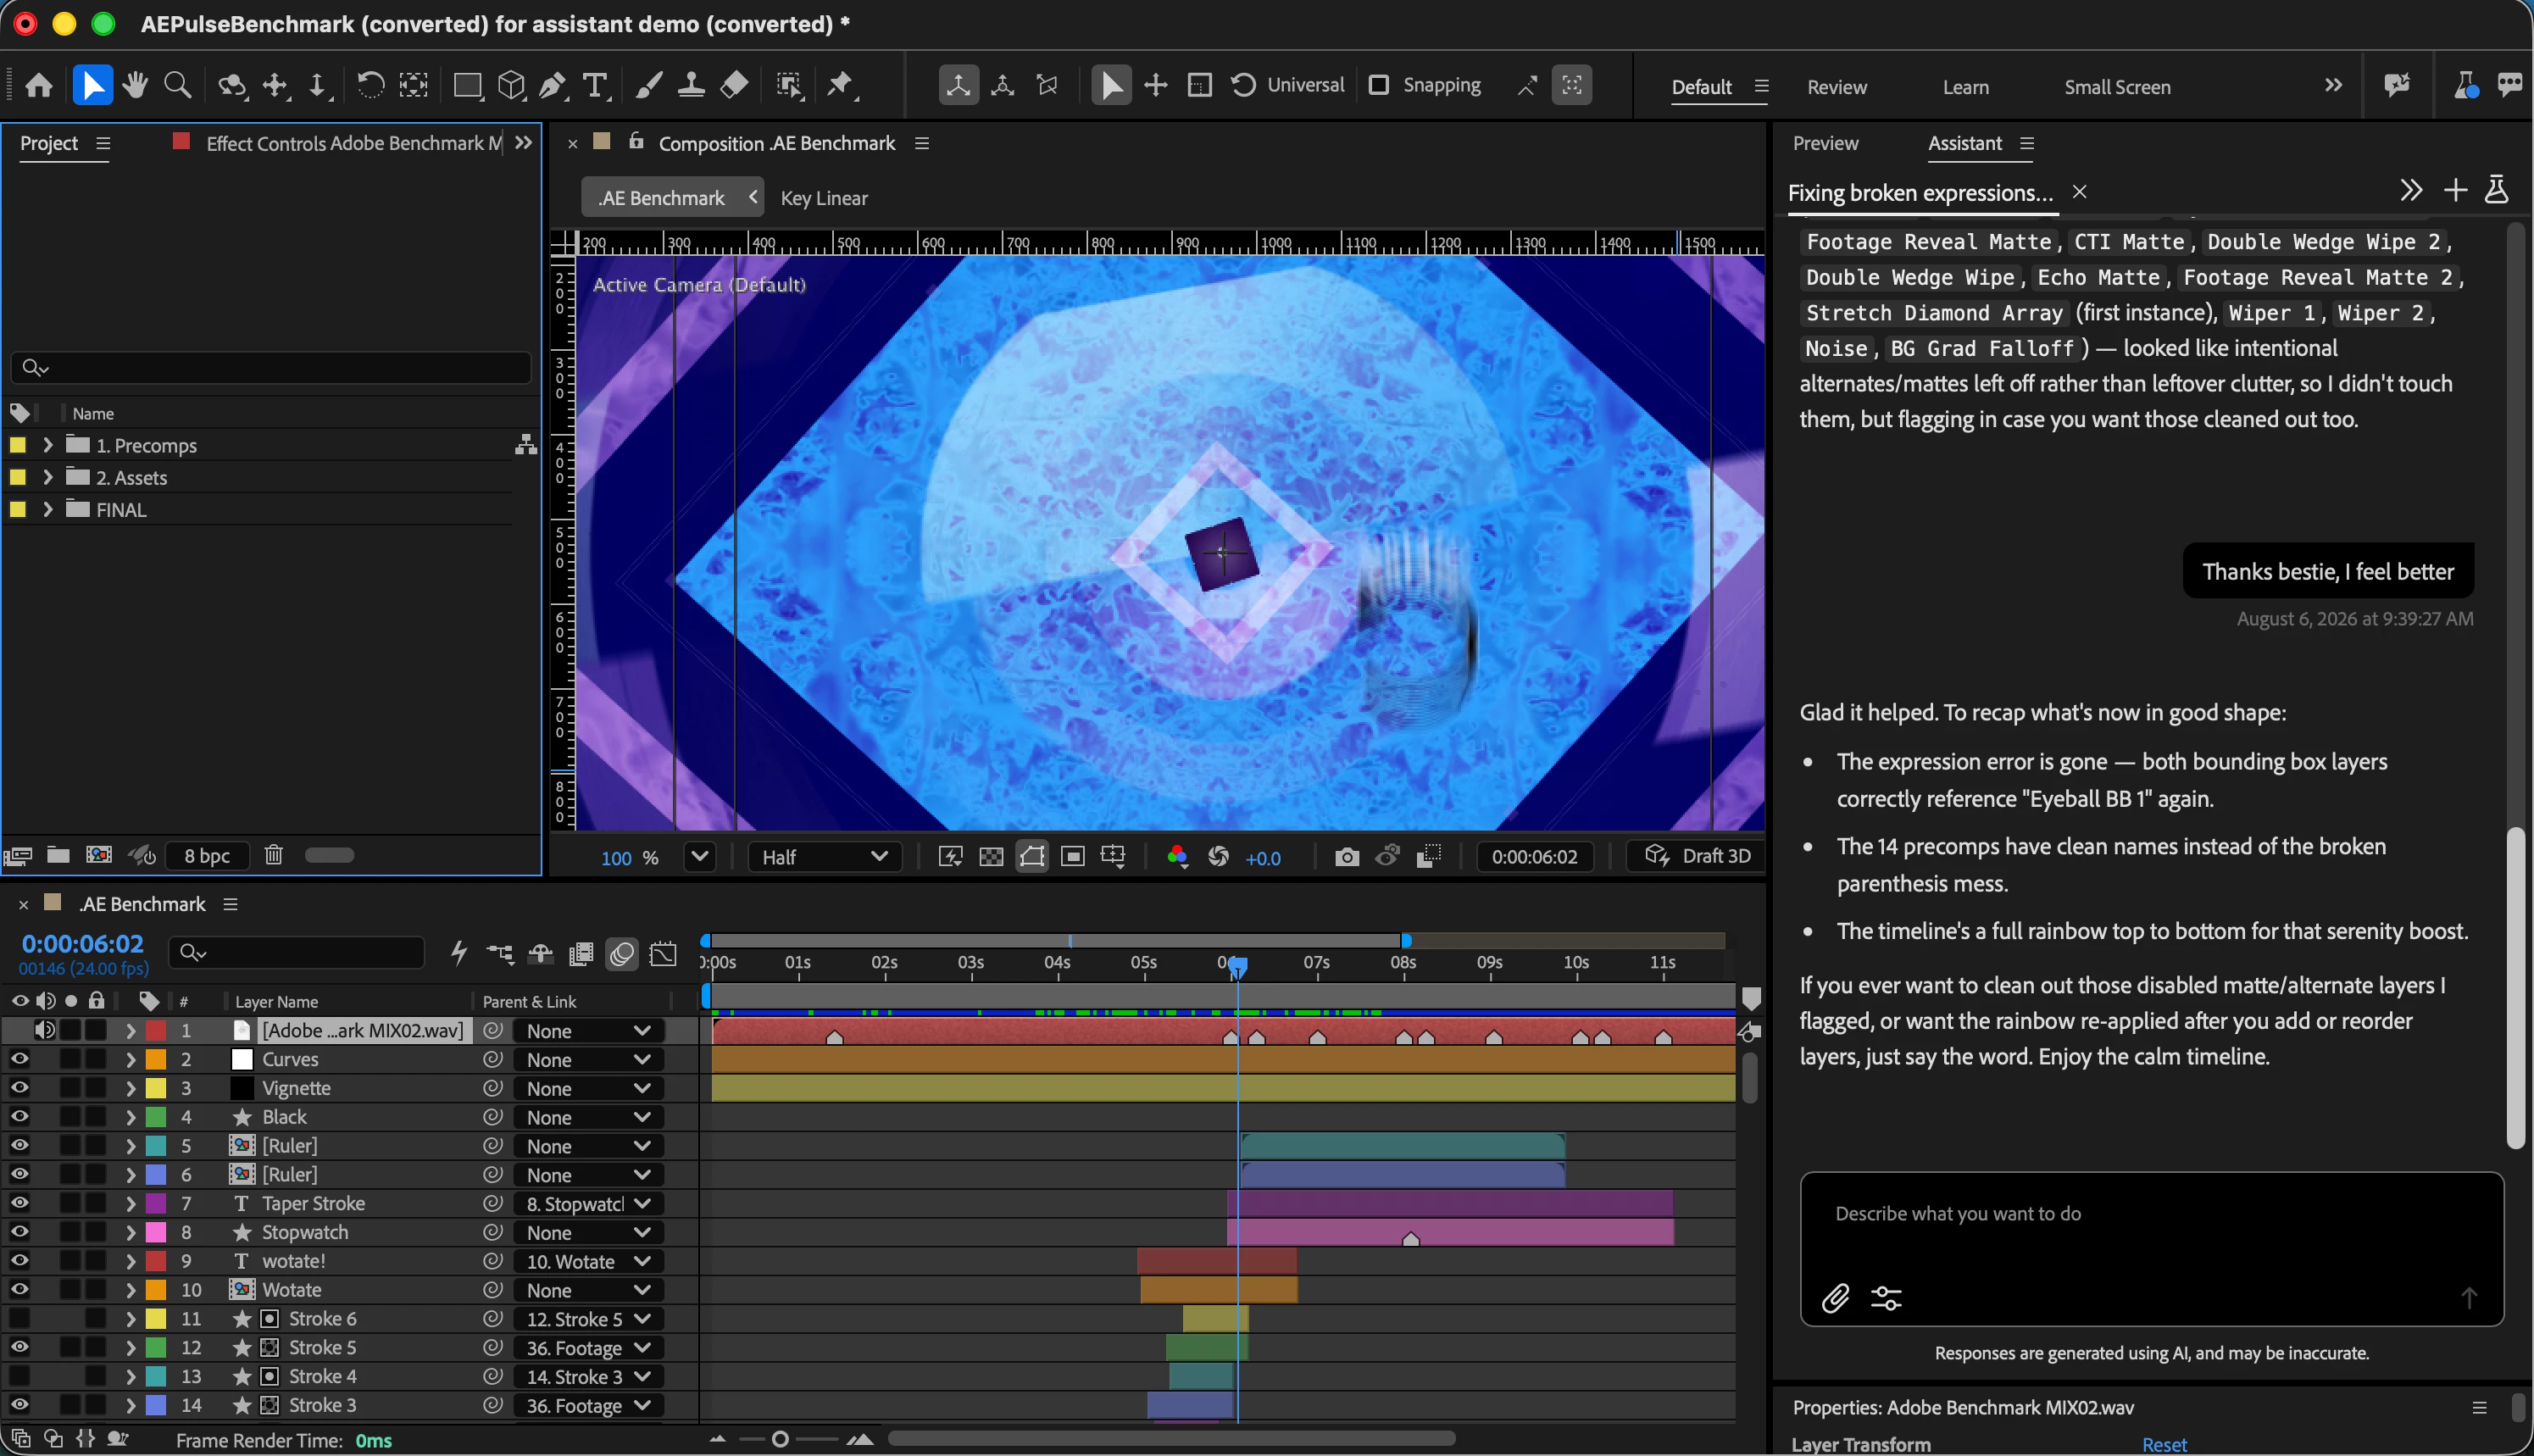
Task: Click the 8 bpc color depth button
Action: click(x=207, y=855)
